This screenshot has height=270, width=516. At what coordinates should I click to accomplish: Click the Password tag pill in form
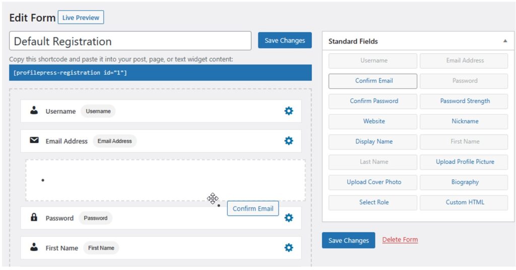click(95, 218)
